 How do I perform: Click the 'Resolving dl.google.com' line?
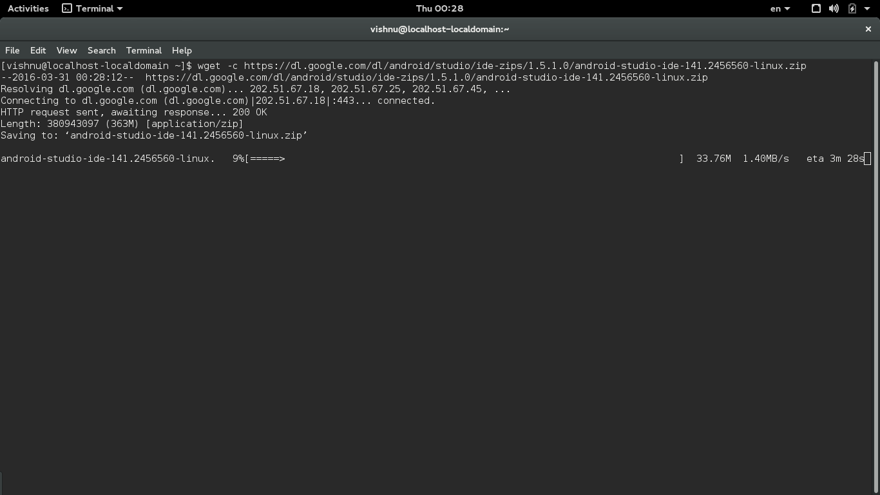click(255, 89)
